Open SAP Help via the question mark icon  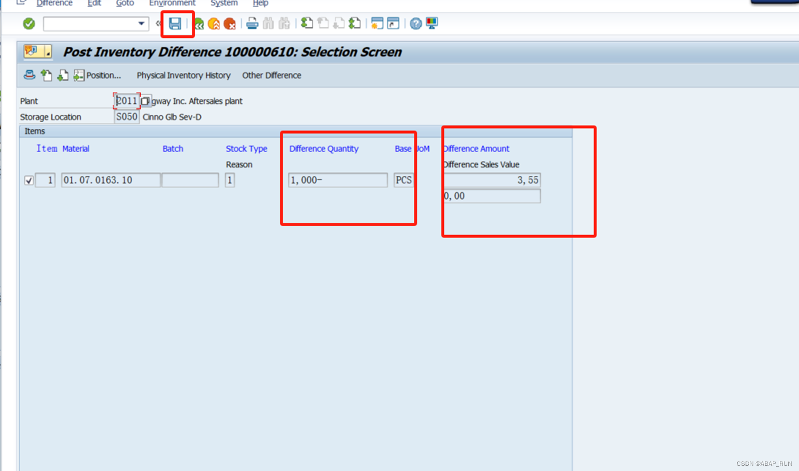tap(416, 23)
